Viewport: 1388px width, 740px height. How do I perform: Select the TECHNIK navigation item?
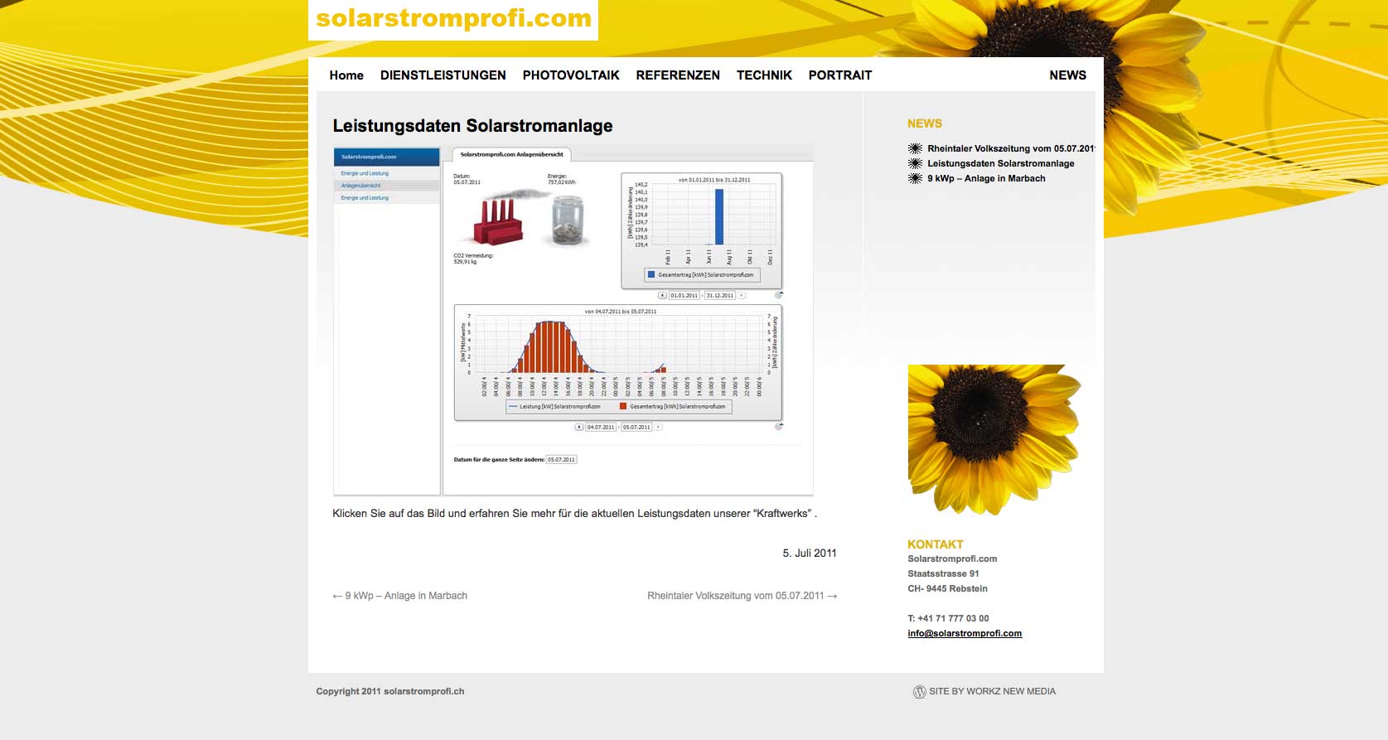click(764, 75)
